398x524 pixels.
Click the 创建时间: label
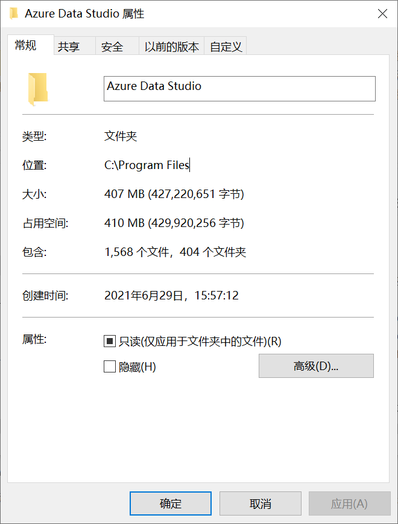tap(45, 296)
